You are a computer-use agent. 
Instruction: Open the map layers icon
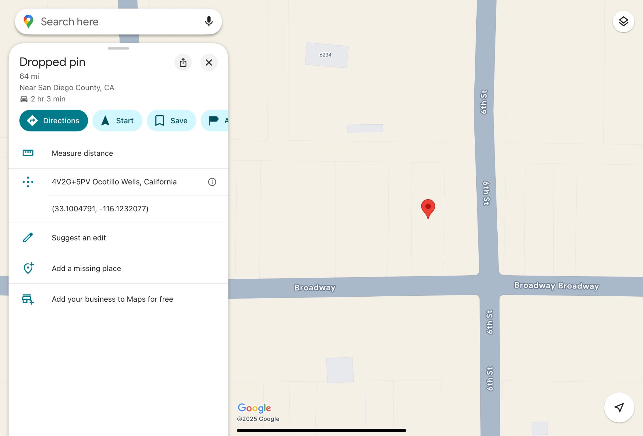623,21
